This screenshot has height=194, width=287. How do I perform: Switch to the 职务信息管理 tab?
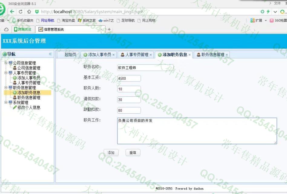coord(213,55)
